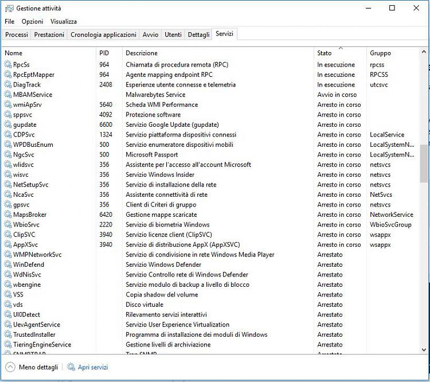Switch to the Prestazioni tab

point(49,34)
